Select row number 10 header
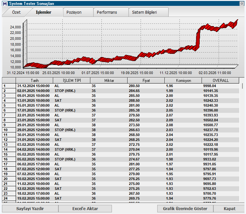 [x=9, y=130]
